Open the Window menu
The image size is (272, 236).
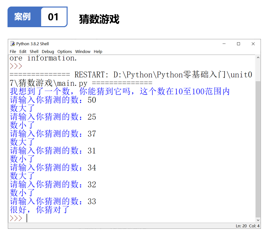[83, 51]
